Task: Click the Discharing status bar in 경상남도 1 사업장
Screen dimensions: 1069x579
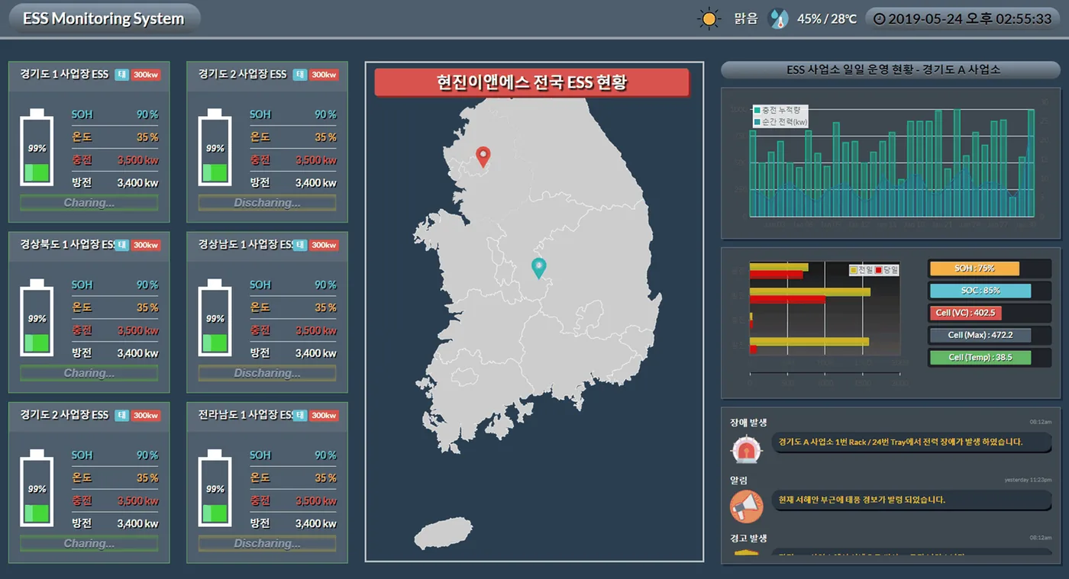Action: (x=267, y=373)
